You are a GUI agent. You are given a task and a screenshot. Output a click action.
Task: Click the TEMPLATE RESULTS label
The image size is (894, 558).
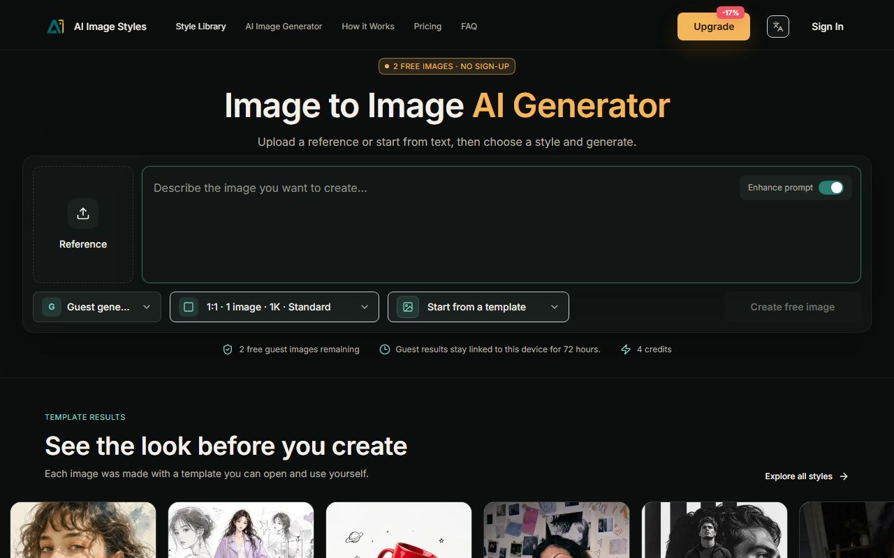(85, 417)
